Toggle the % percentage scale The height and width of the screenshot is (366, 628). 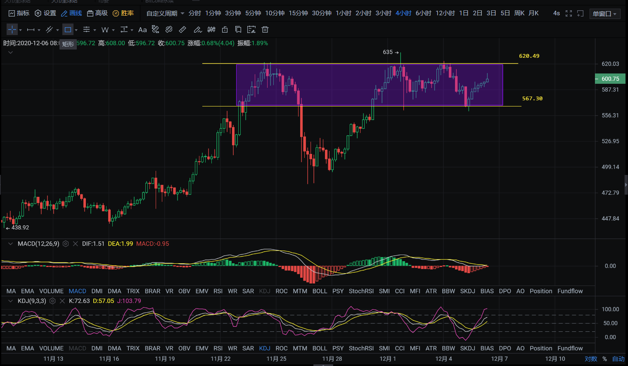point(605,359)
